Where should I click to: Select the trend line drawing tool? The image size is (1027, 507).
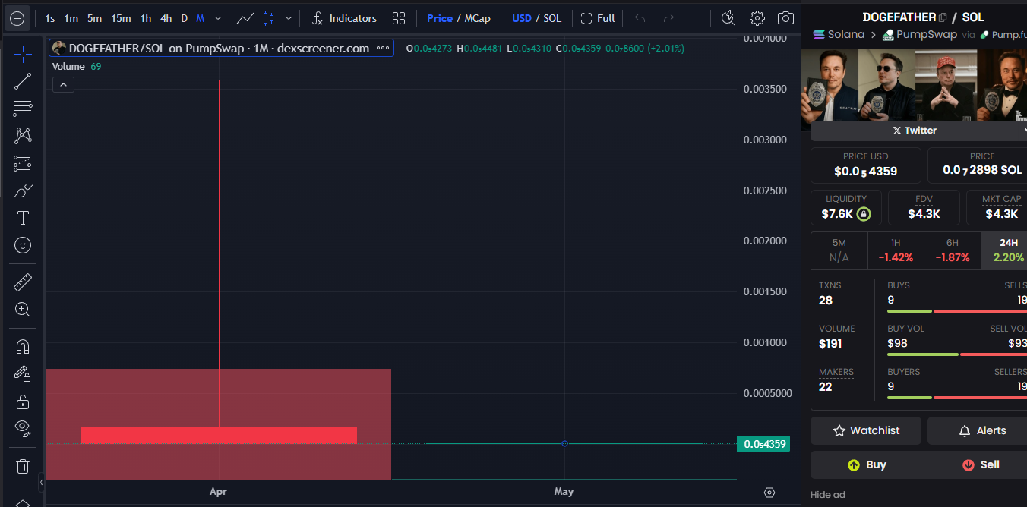coord(23,81)
